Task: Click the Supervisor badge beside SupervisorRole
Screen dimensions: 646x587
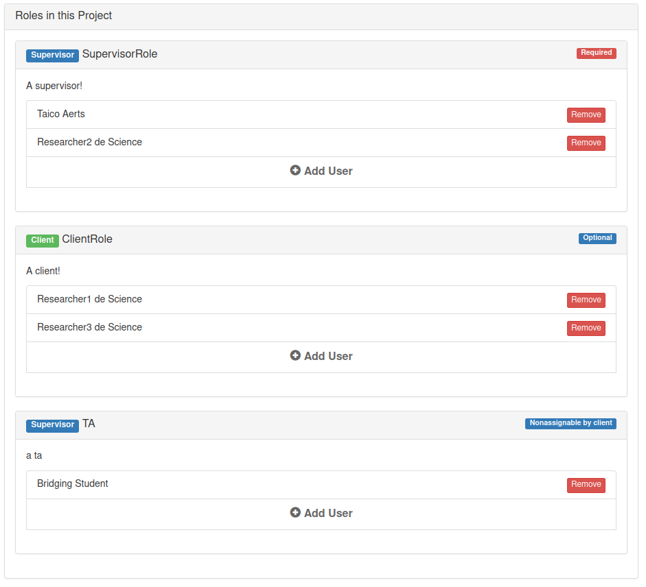Action: pos(52,55)
